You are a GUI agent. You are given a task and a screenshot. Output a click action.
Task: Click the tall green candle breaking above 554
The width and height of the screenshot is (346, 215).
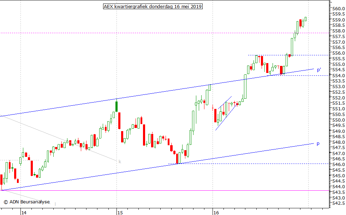245,86
